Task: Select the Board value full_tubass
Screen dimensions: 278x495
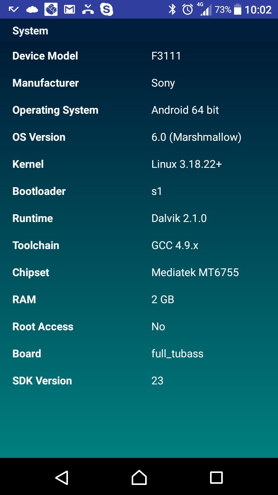Action: click(177, 354)
